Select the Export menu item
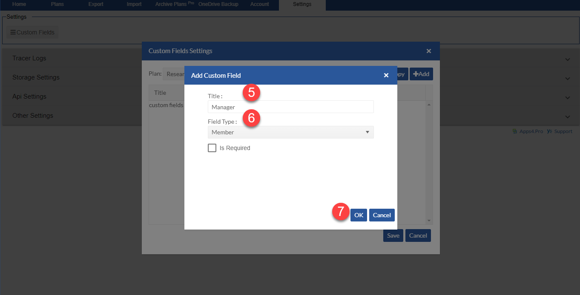580x295 pixels. [95, 4]
